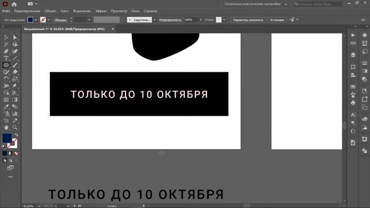
Task: Open the Align panel icon
Action: (x=353, y=75)
